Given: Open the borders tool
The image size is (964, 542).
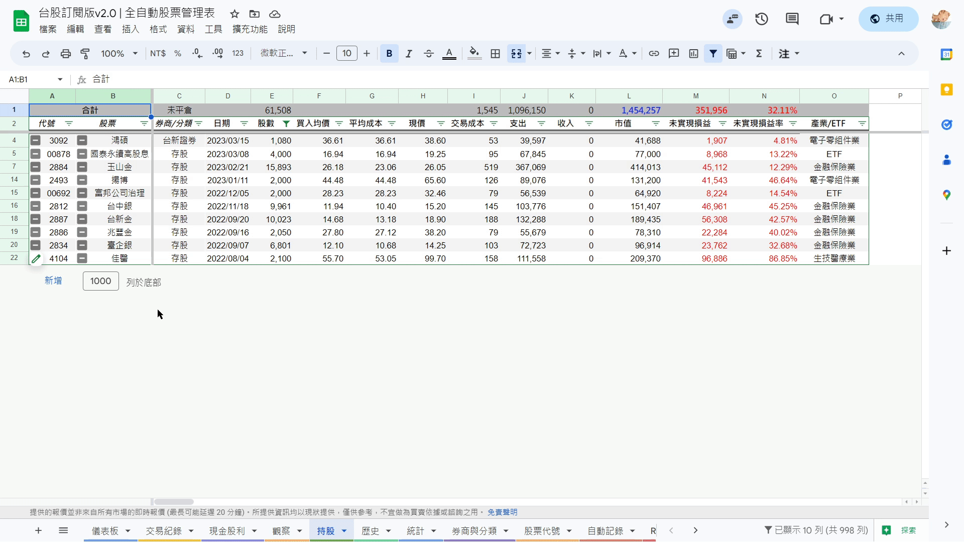Looking at the screenshot, I should (495, 54).
